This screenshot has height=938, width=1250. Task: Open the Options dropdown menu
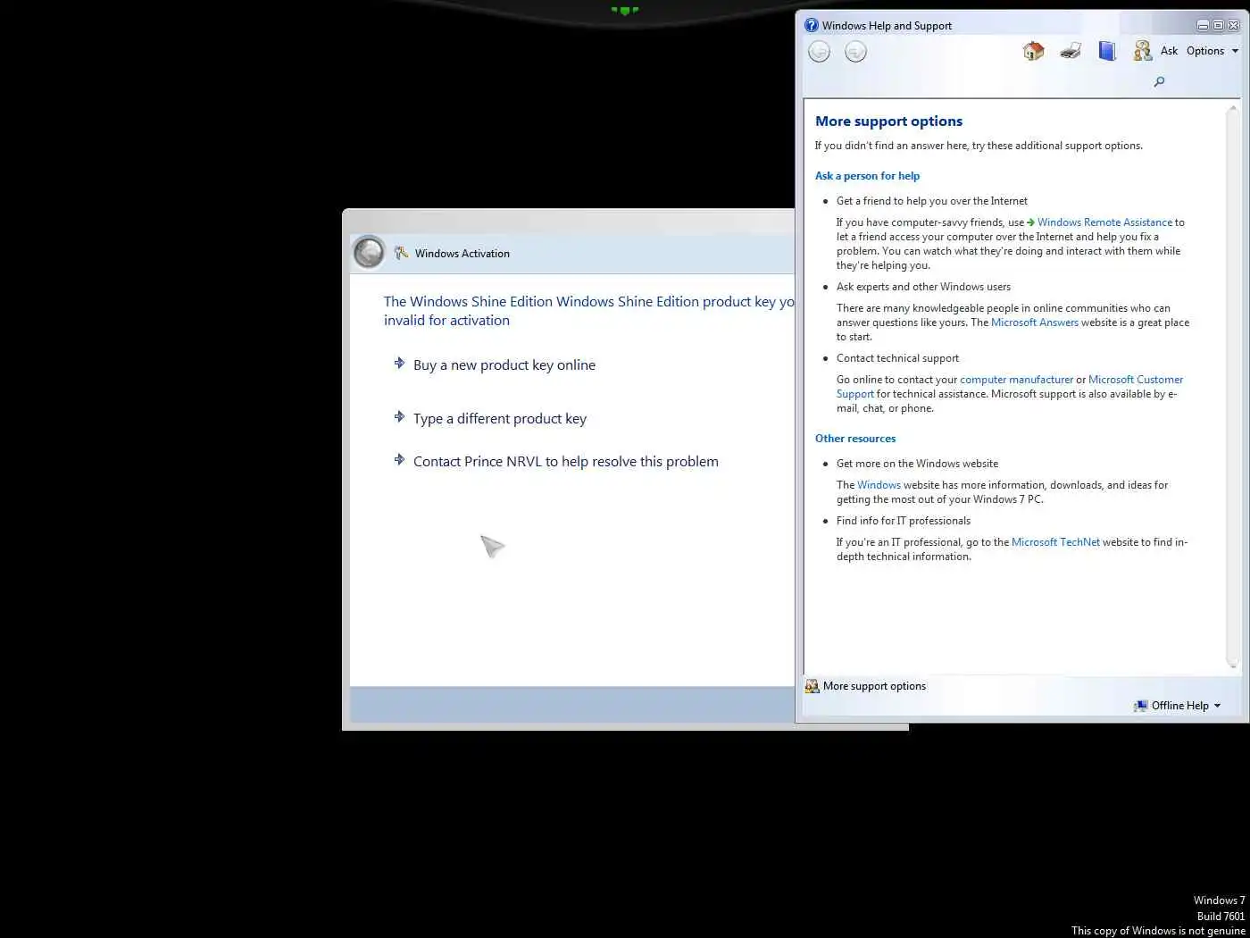point(1212,51)
